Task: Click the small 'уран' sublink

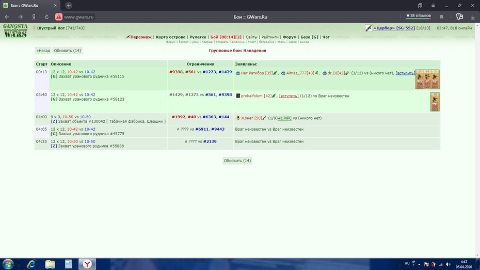Action: pos(195,42)
